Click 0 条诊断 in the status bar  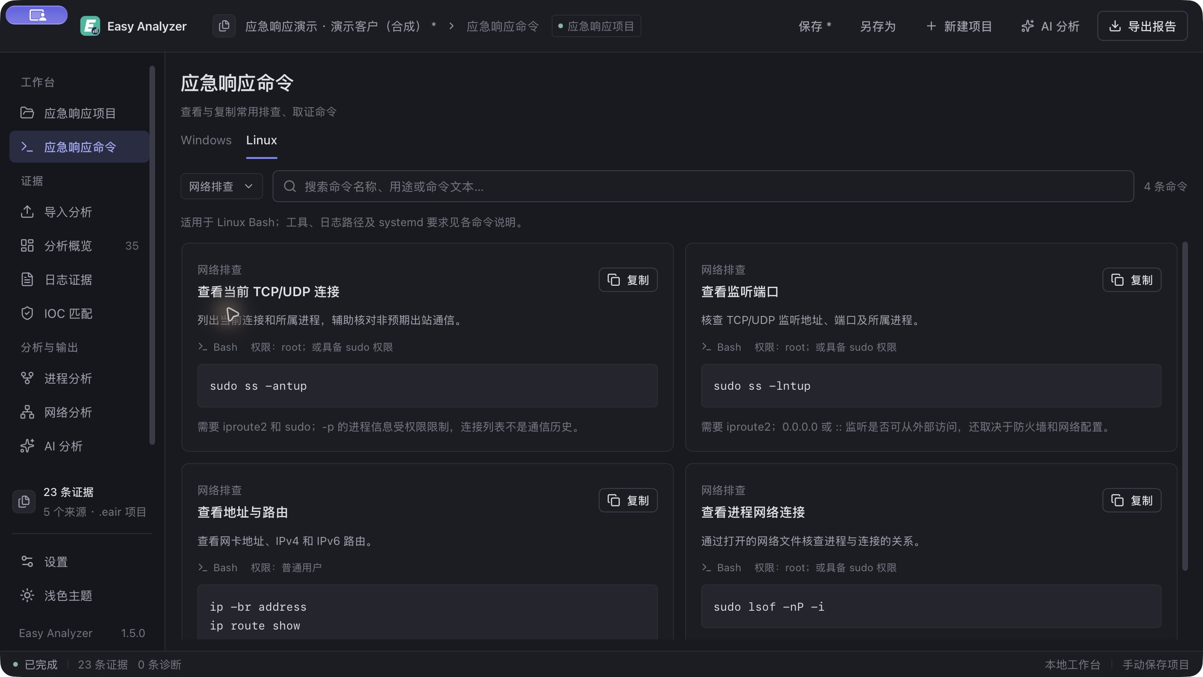click(159, 664)
